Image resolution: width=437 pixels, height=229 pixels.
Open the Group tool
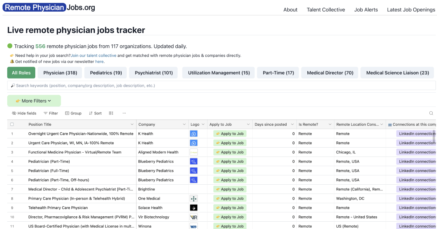[x=73, y=113]
